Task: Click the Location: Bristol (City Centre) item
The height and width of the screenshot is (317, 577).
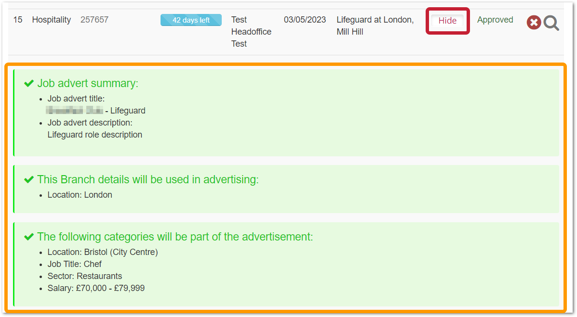Action: [x=102, y=252]
